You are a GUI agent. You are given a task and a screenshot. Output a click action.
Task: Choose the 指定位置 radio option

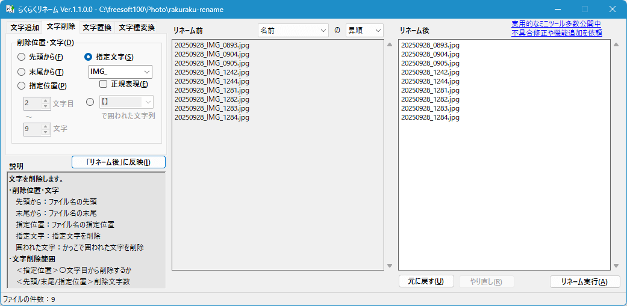[22, 86]
